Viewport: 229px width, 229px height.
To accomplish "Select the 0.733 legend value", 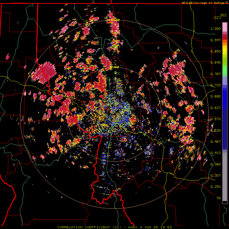I will [216, 85].
